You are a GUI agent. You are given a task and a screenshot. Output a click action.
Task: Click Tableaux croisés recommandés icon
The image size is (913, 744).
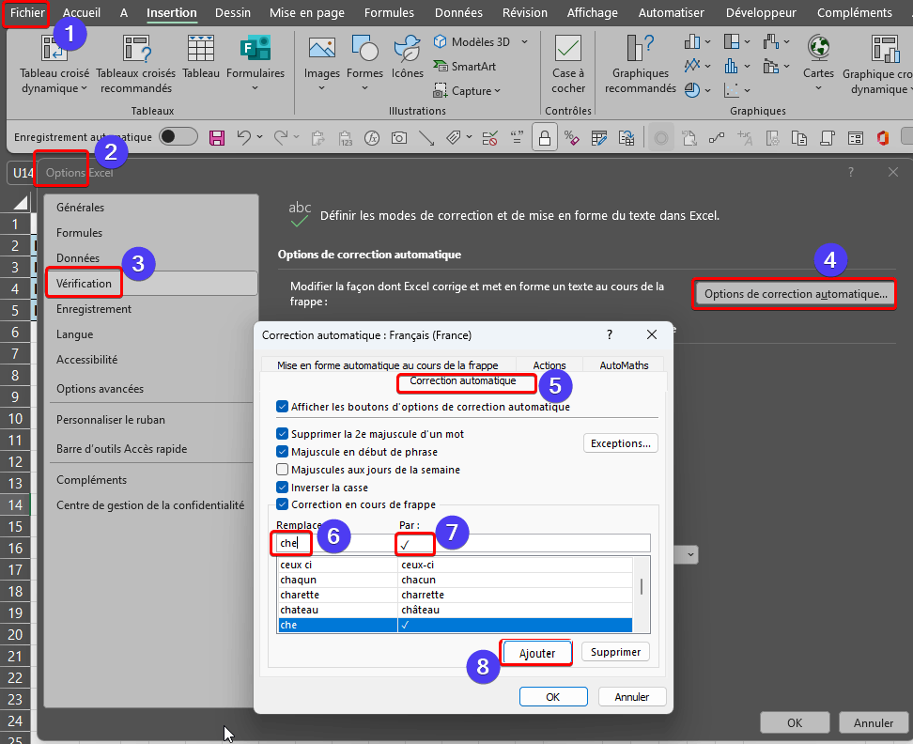point(135,48)
